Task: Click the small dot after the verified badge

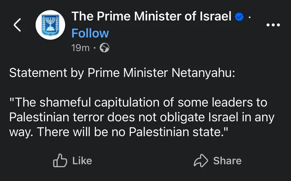Action: point(249,18)
